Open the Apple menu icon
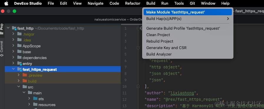The image size is (264, 109). coord(6,3)
